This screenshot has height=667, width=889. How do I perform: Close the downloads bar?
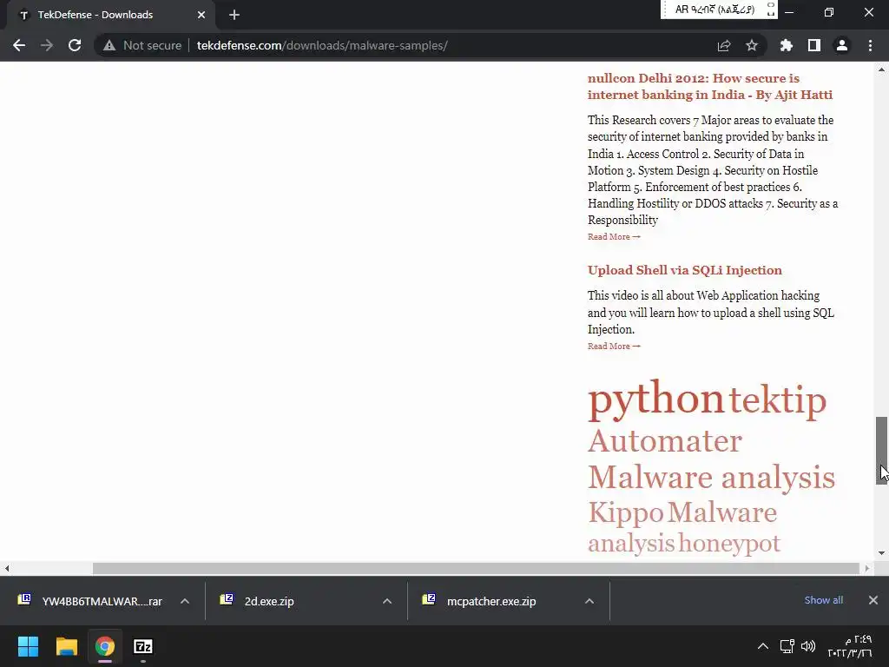click(x=873, y=600)
